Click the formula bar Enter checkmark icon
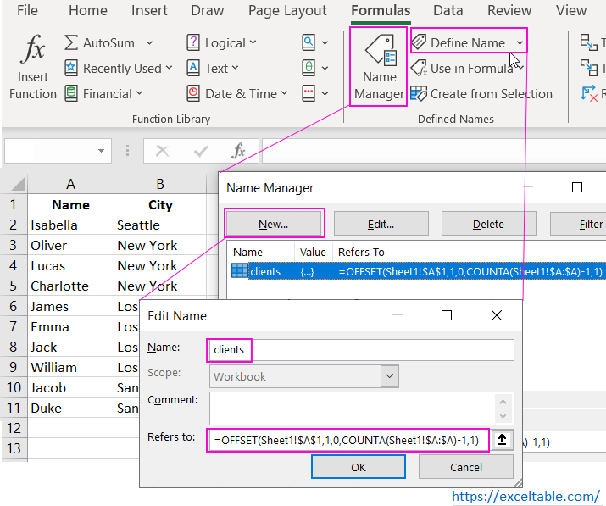Image resolution: width=606 pixels, height=506 pixels. (201, 151)
